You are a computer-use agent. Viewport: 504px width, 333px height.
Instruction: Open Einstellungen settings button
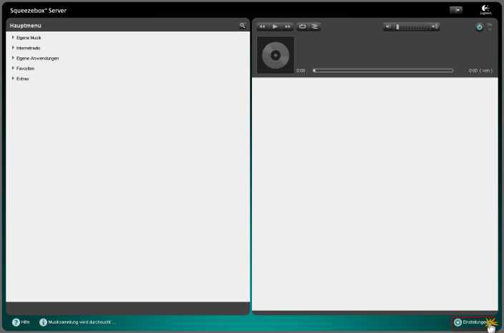pyautogui.click(x=472, y=322)
